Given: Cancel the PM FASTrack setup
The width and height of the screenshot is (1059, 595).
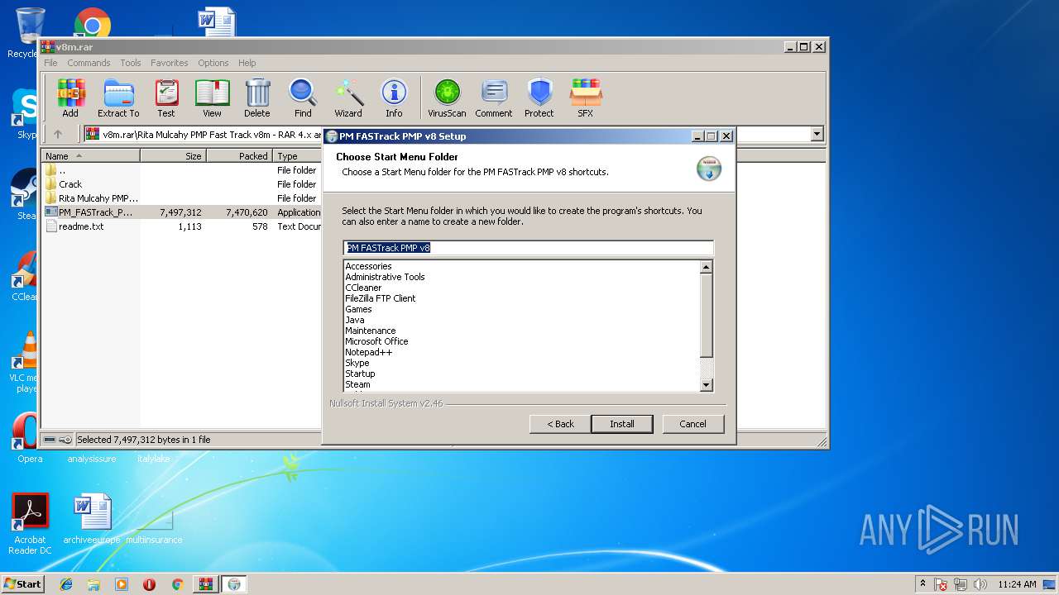Looking at the screenshot, I should pyautogui.click(x=692, y=424).
